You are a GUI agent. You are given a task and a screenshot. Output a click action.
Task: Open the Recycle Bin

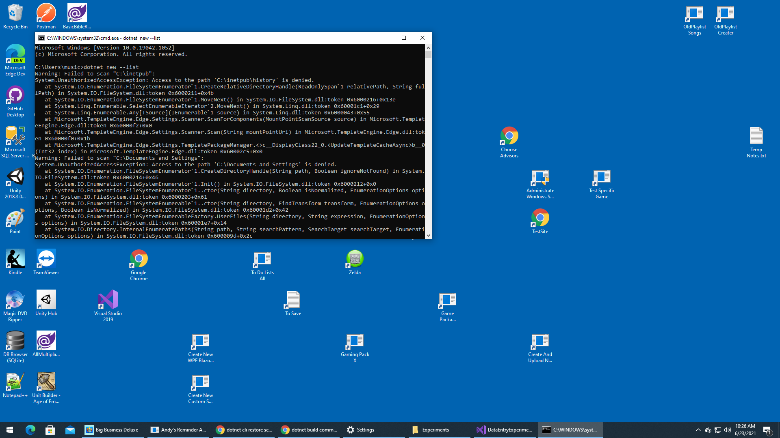15,12
